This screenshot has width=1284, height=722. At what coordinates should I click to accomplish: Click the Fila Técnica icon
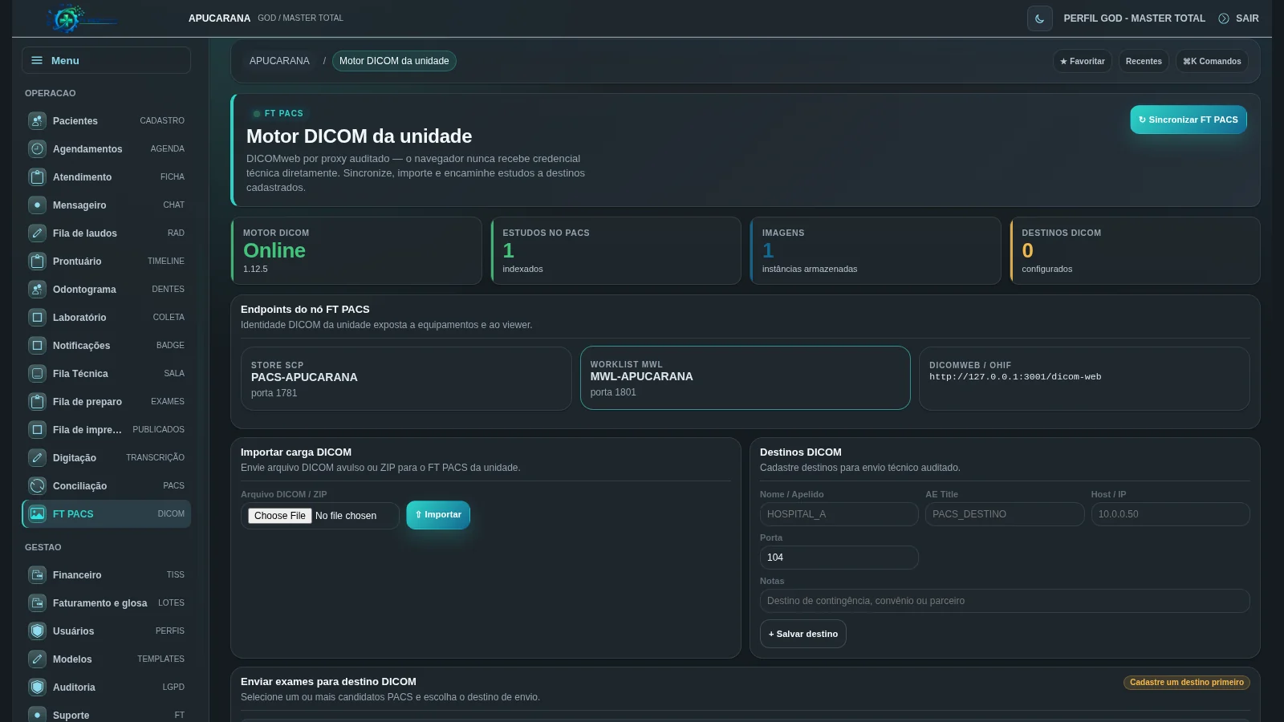point(37,373)
